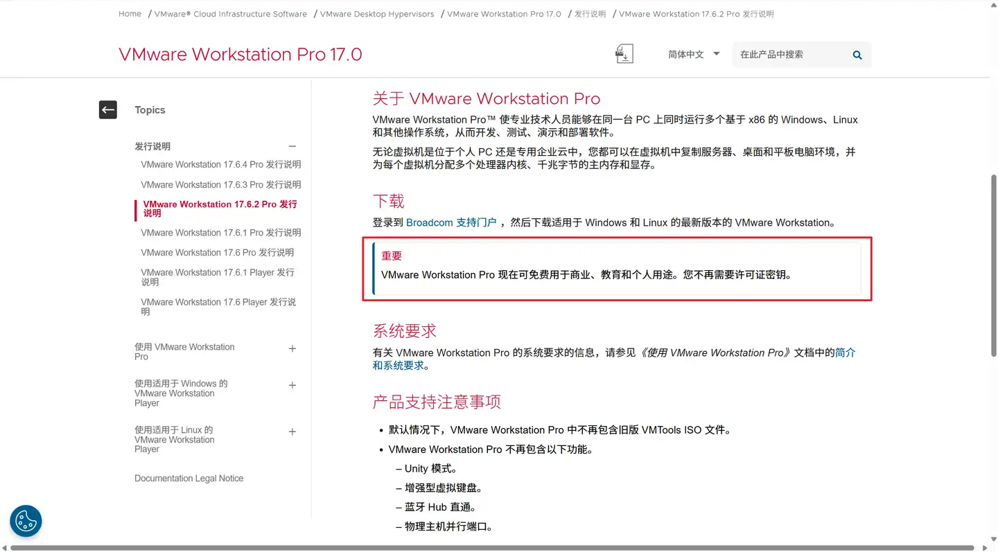Viewport: 998px width, 552px height.
Task: Expand 使用适用于 Windows 的 VMware Workstation Player
Action: pyautogui.click(x=292, y=385)
